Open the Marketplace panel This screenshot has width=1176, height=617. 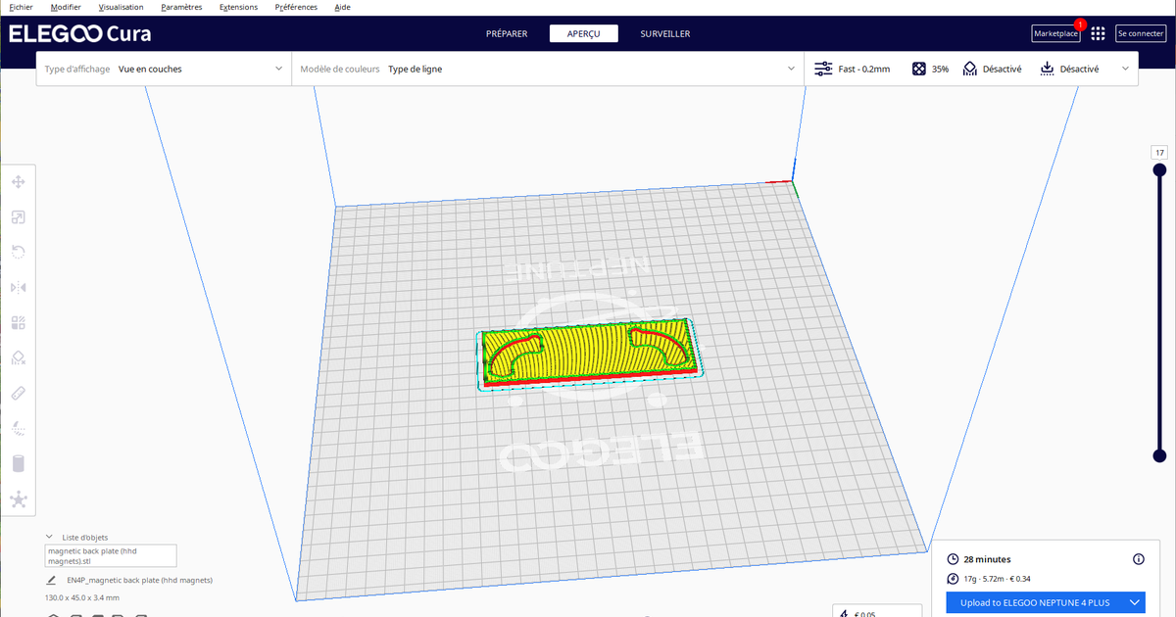point(1055,32)
